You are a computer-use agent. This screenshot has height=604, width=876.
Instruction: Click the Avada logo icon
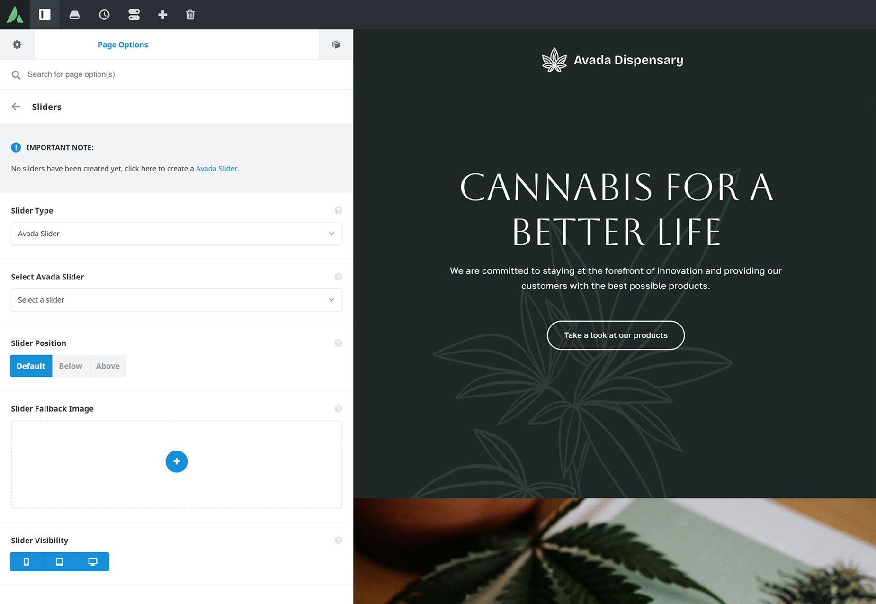coord(15,15)
